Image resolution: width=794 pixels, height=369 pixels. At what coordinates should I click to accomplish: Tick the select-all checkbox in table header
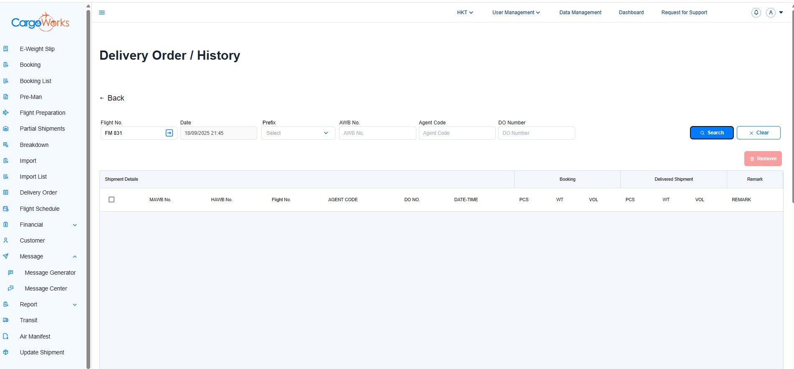(112, 200)
